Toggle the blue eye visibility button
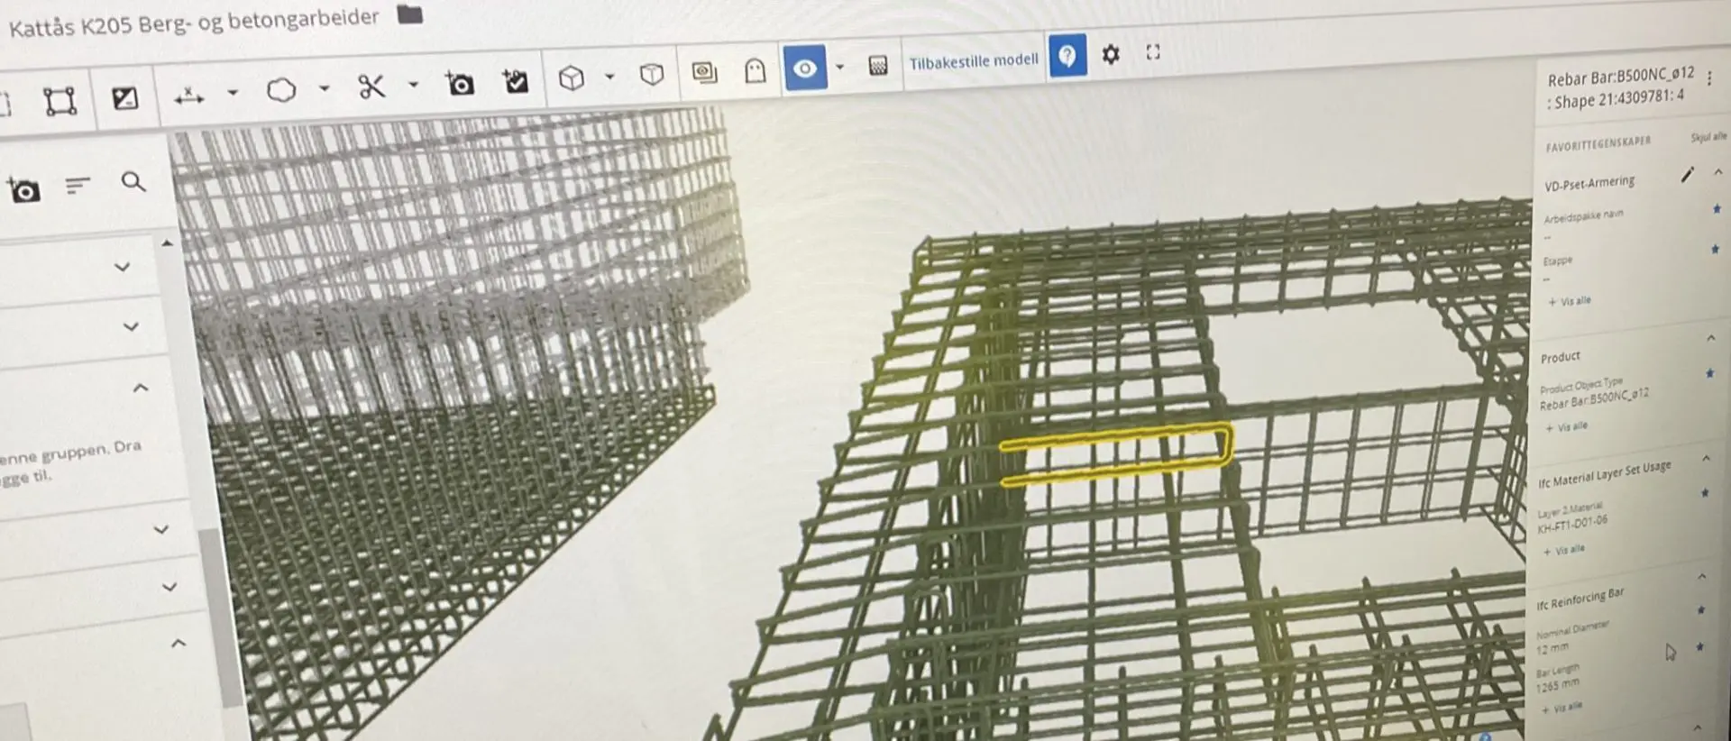 click(x=805, y=69)
